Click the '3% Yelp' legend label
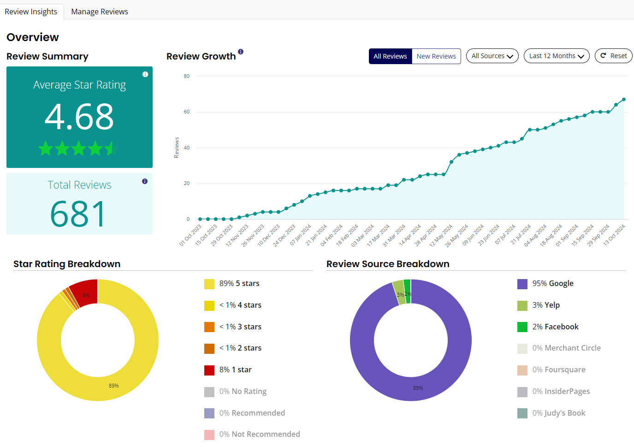634x447 pixels. tap(546, 305)
